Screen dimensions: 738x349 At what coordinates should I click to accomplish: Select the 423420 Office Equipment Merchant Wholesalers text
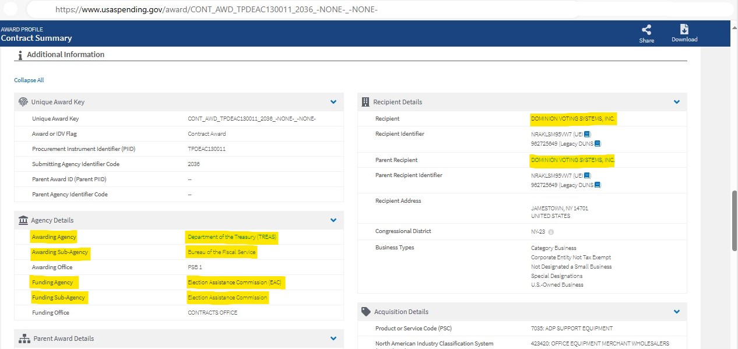(600, 344)
